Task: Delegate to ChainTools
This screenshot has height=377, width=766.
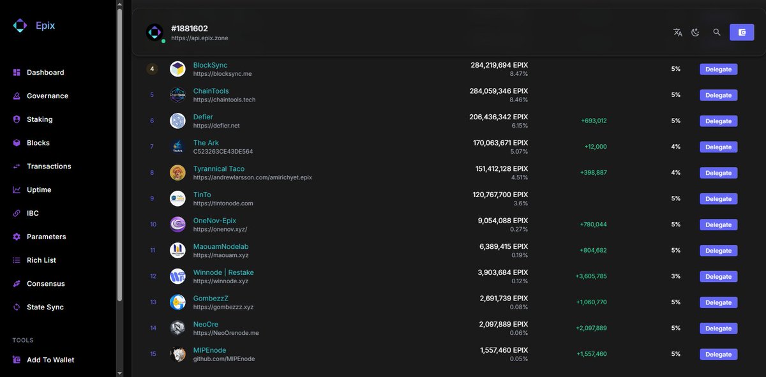Action: (x=718, y=95)
